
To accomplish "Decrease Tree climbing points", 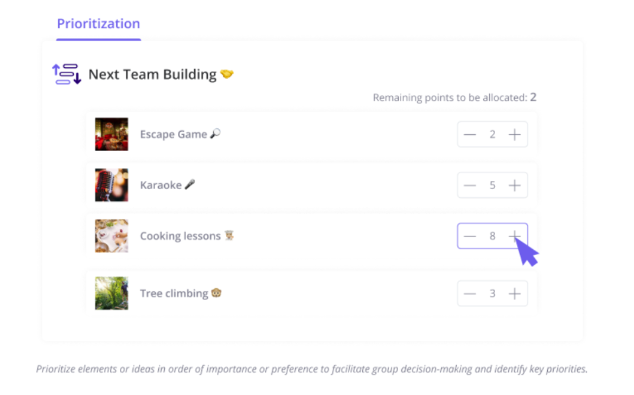I will 470,294.
